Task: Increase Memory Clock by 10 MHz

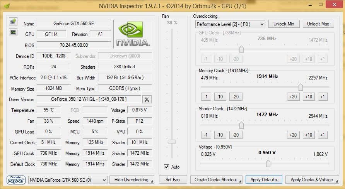Action: 309,97
